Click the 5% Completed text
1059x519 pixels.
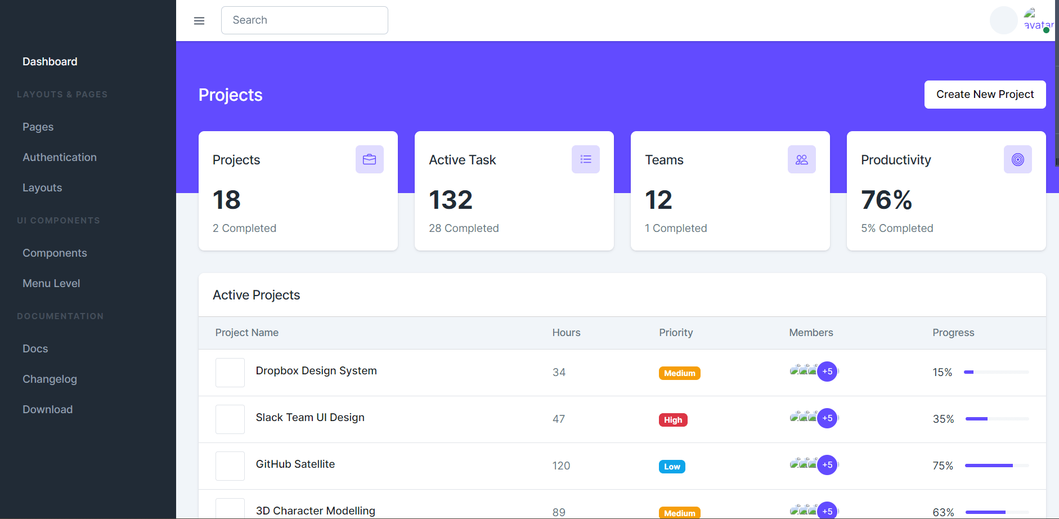897,228
